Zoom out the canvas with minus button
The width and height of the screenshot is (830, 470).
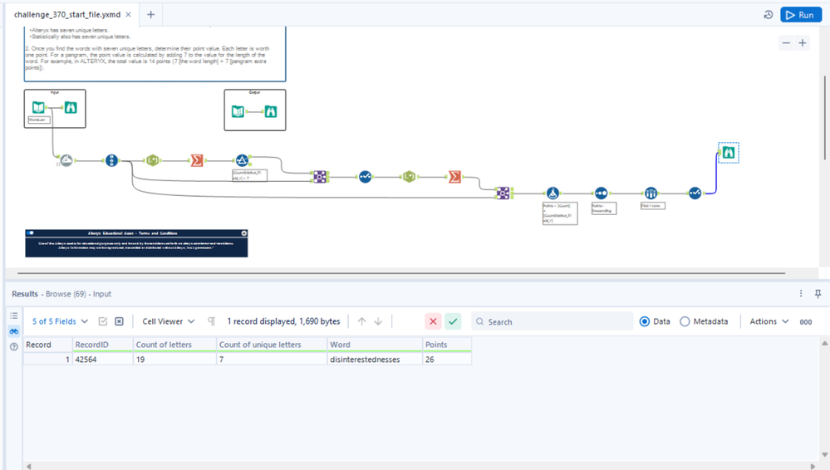tap(786, 43)
